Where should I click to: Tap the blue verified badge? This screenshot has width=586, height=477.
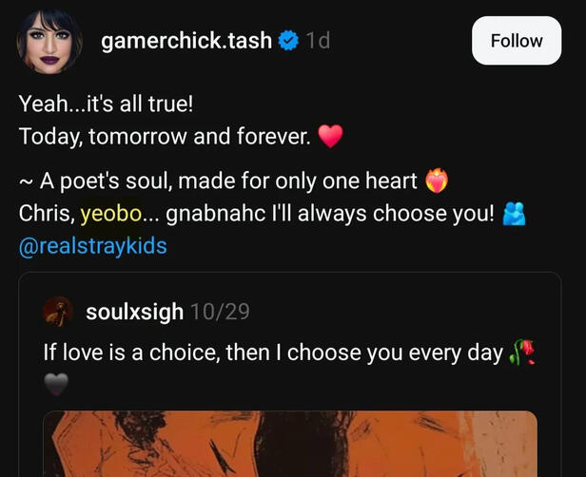[x=288, y=40]
